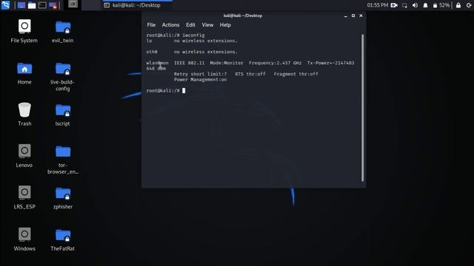
Task: Open the notifications bell icon
Action: click(425, 5)
